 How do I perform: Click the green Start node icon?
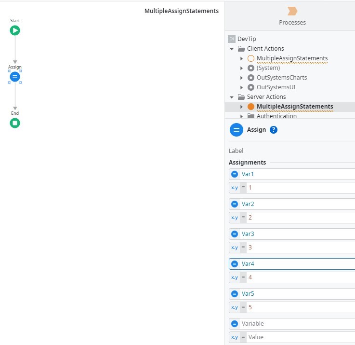point(15,30)
